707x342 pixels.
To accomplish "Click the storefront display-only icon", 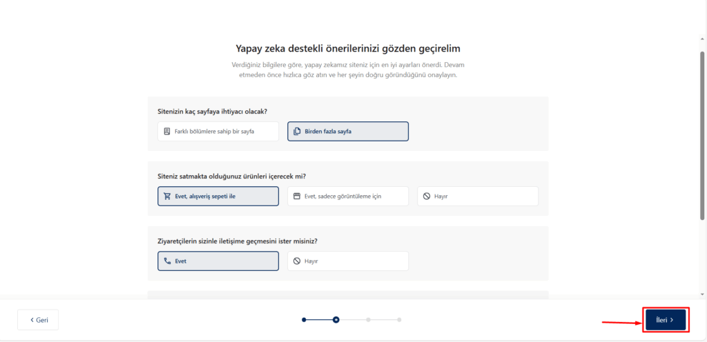I will coord(297,197).
